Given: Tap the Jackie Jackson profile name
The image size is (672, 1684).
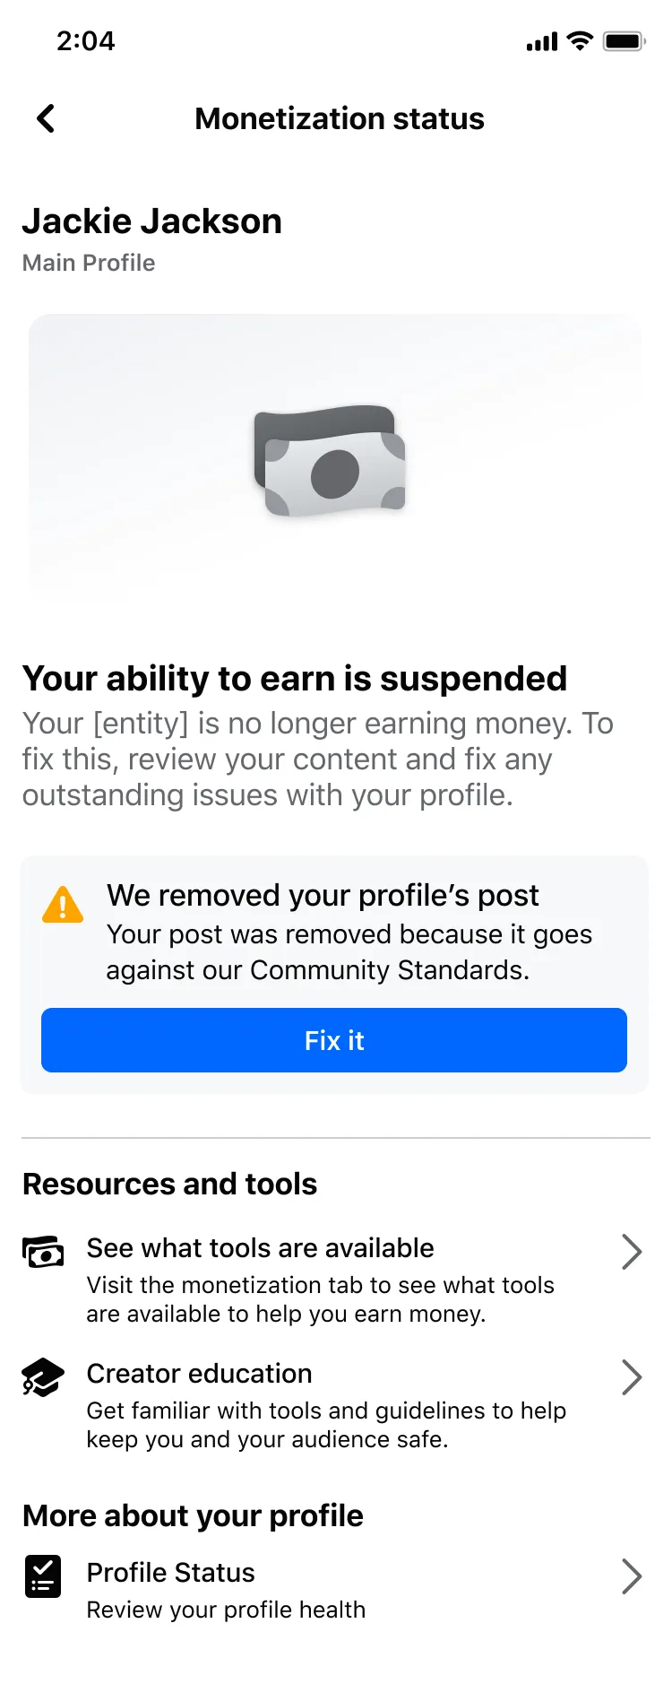Looking at the screenshot, I should [152, 221].
